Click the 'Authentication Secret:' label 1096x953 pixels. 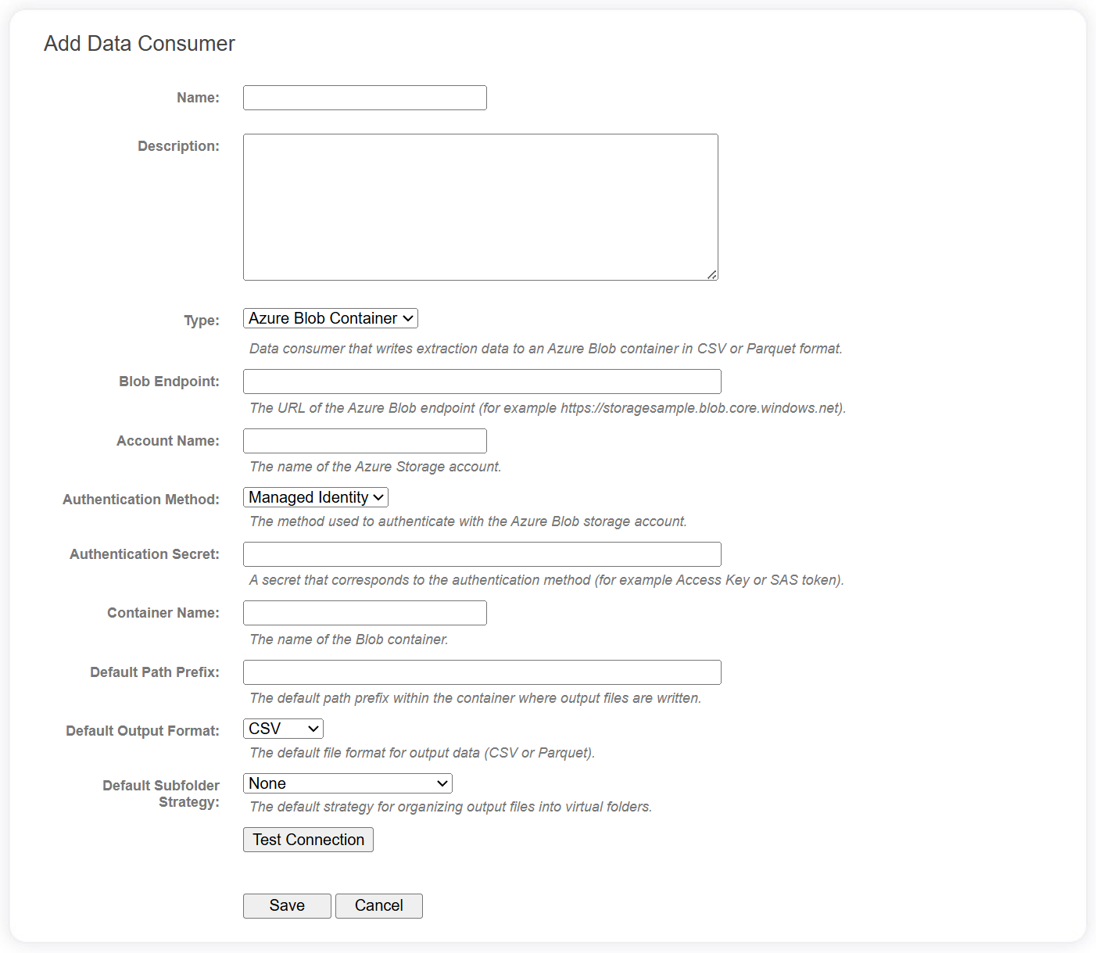coord(145,554)
